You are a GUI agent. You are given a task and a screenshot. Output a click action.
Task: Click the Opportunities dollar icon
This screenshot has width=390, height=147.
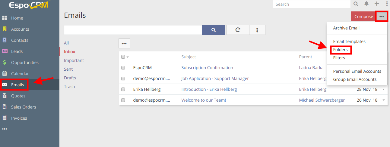click(x=5, y=63)
